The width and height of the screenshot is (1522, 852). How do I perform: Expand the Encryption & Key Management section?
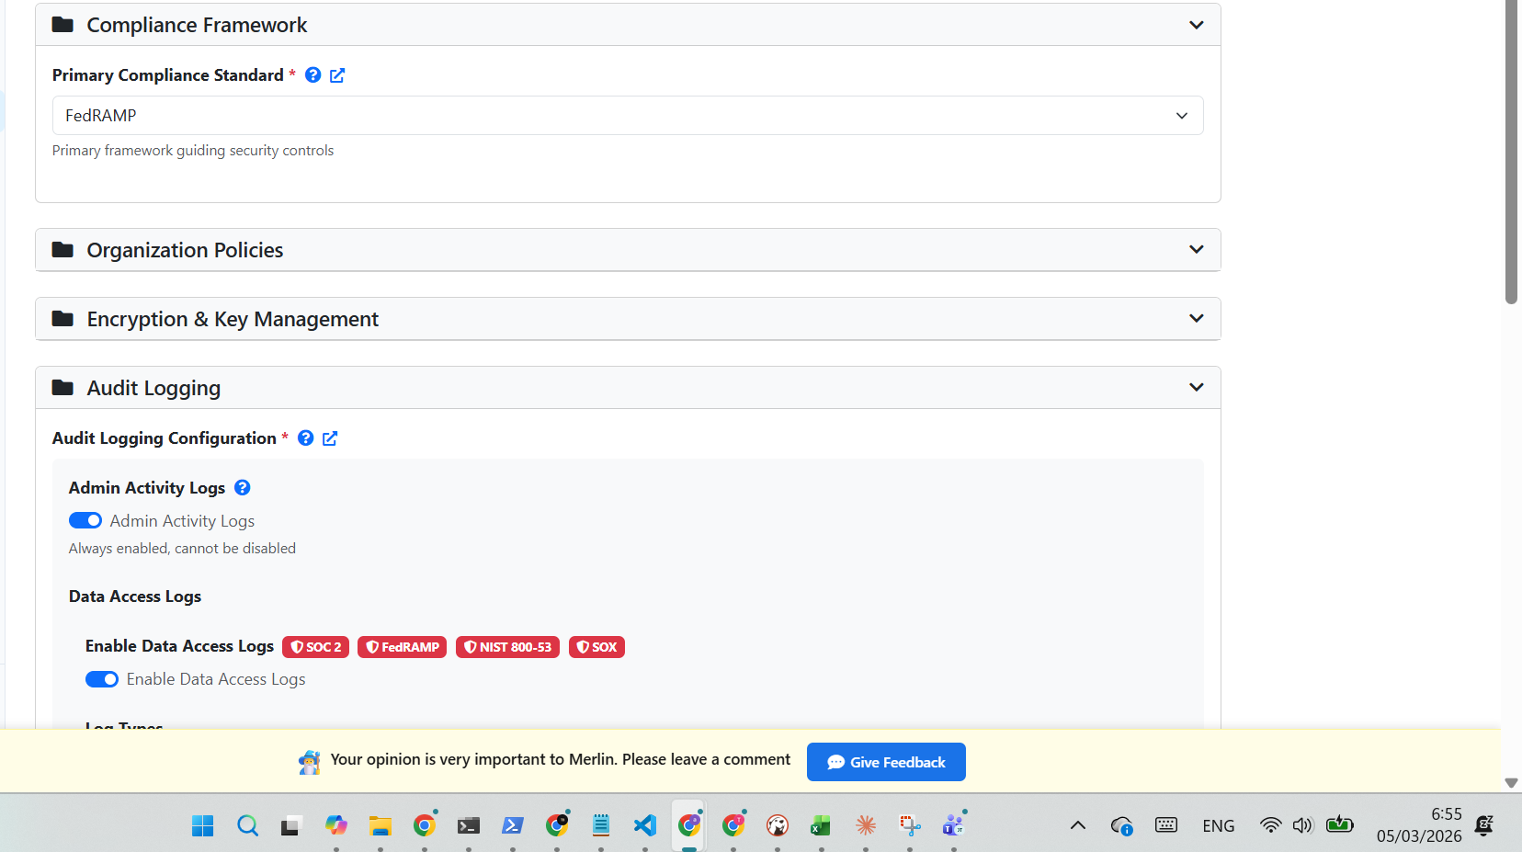[x=1196, y=318]
